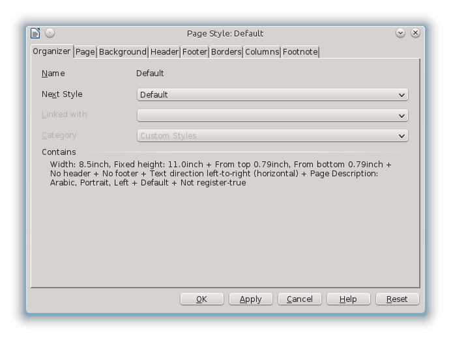View the Footnote tab
451x339 pixels.
click(x=300, y=52)
